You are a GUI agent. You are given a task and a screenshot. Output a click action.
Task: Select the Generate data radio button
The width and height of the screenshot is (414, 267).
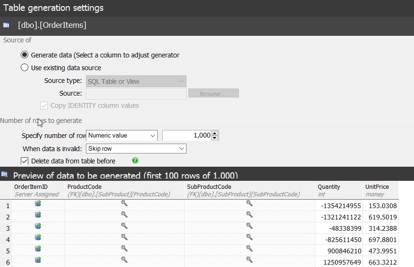pos(25,55)
